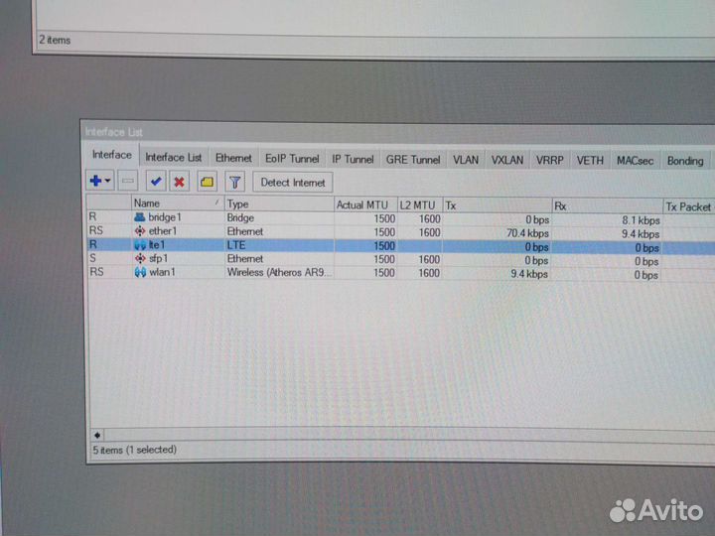Click the Remove (minus) toolbar button
715x536 pixels.
tap(128, 181)
